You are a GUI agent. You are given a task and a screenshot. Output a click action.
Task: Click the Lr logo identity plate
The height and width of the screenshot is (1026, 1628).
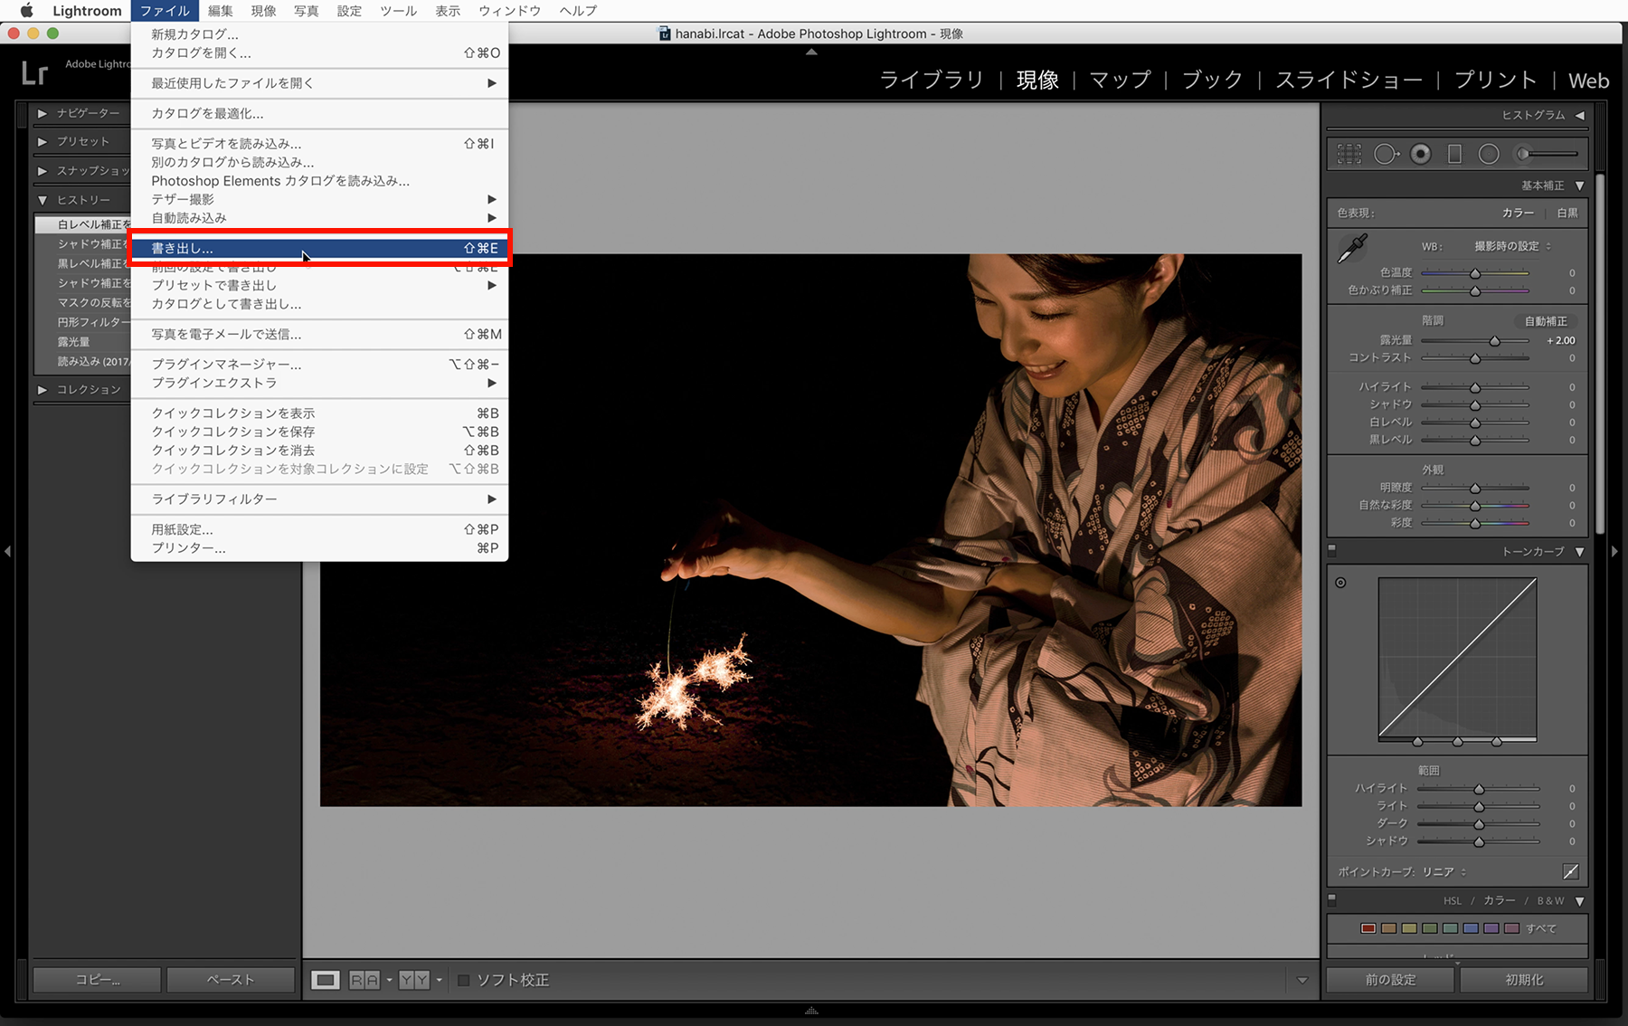coord(34,72)
